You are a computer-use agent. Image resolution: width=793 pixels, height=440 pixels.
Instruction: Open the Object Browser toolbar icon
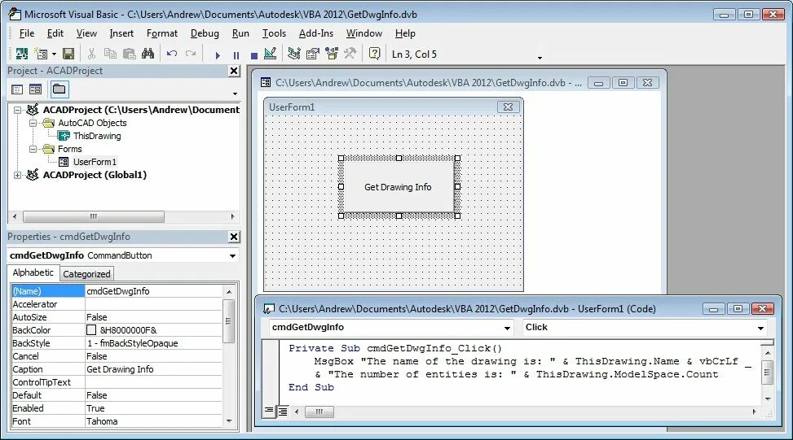pyautogui.click(x=332, y=54)
